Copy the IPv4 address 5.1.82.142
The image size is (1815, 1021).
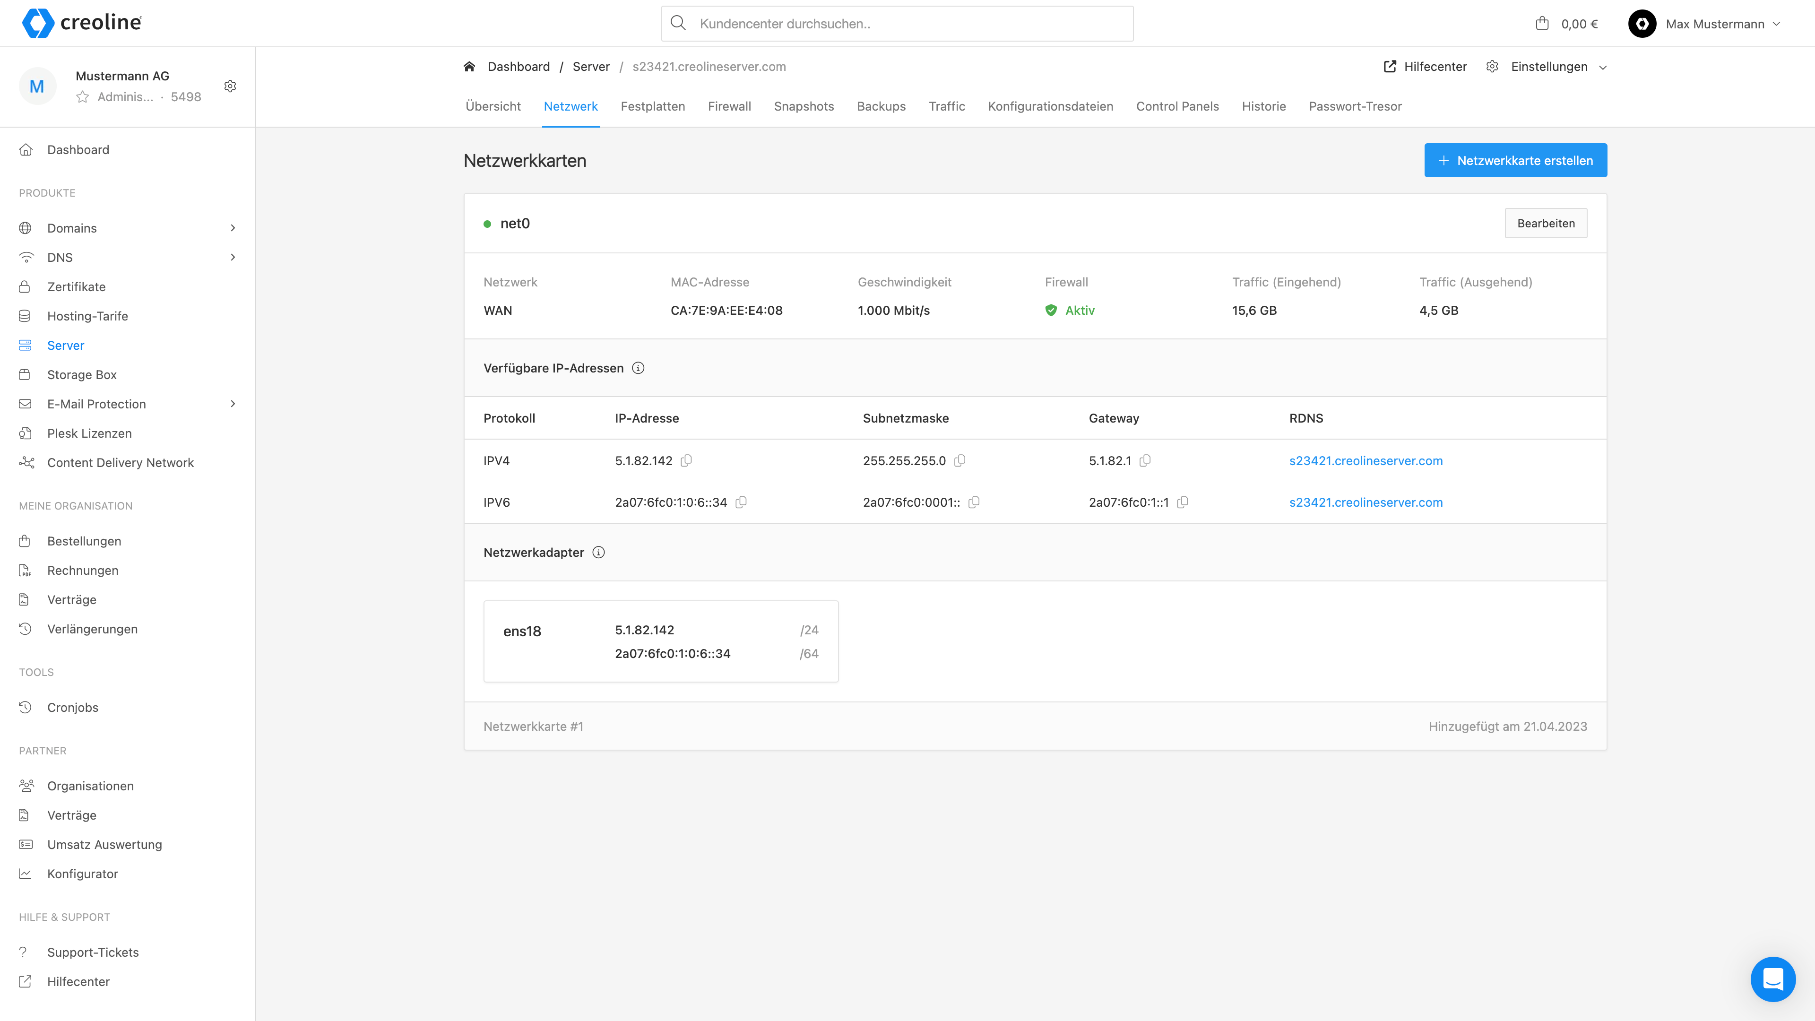687,461
